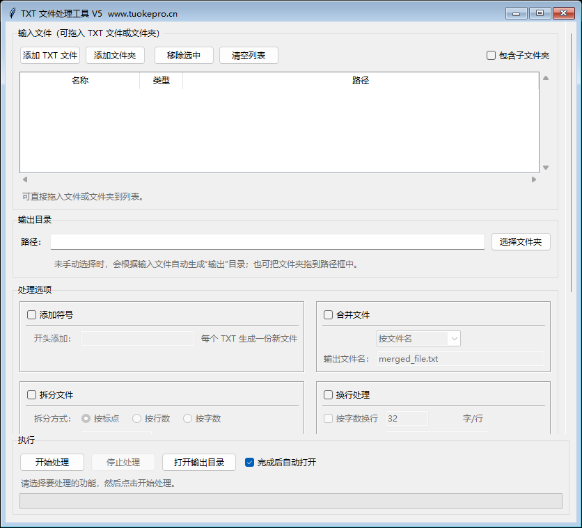Screen dimensions: 582x528
Task: Enable the 合并文件 checkbox
Action: pos(328,315)
